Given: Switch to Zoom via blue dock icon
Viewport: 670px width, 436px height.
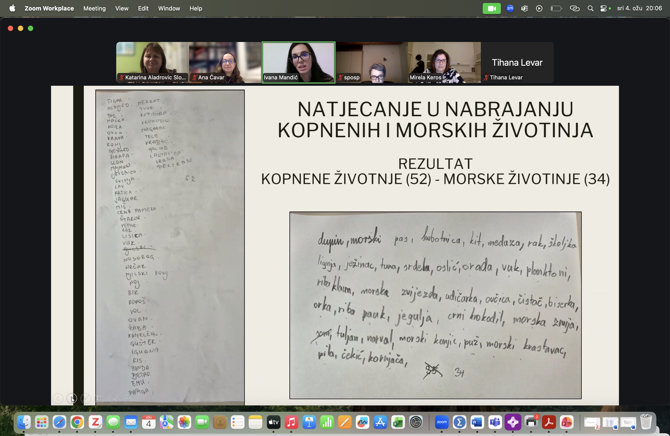Looking at the screenshot, I should tap(442, 422).
